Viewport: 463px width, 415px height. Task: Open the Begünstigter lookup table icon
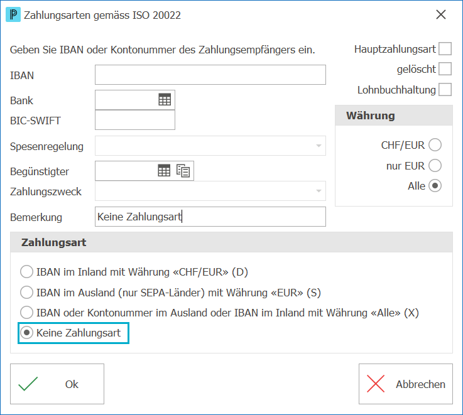click(x=164, y=171)
